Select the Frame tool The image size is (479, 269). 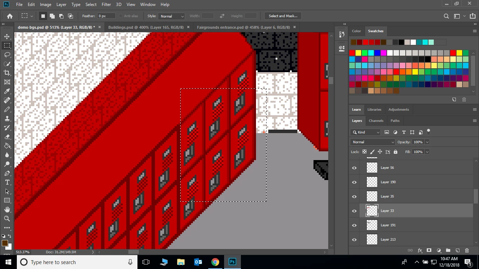click(7, 82)
